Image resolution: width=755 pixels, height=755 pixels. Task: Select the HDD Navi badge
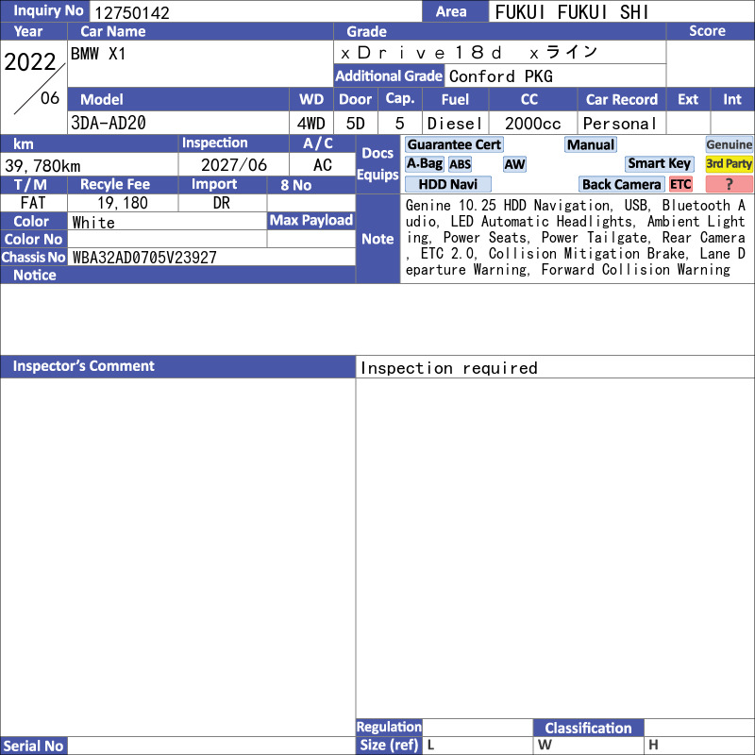point(447,184)
